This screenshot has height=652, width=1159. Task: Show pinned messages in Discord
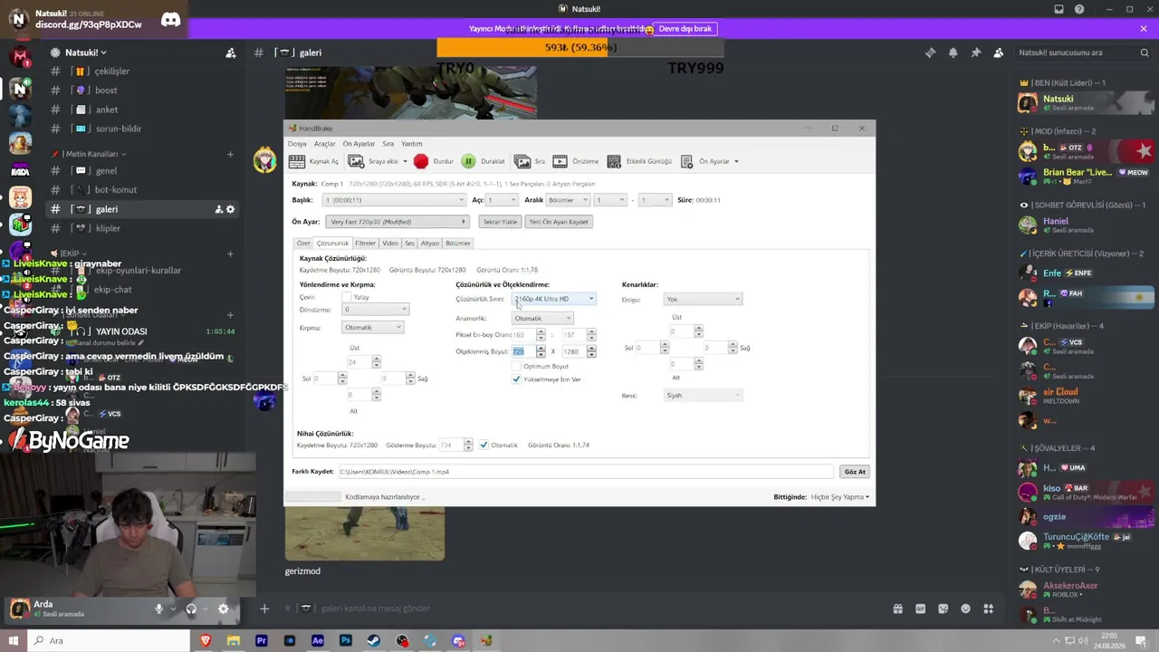point(975,53)
